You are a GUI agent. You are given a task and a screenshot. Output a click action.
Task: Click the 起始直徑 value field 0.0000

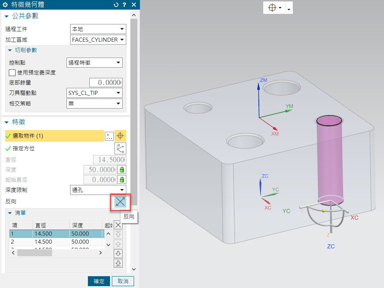pyautogui.click(x=100, y=179)
